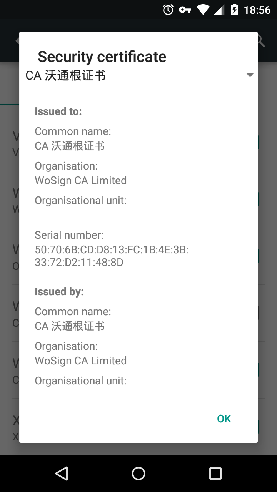Tap WoSign CA Limited under Issued to
The width and height of the screenshot is (277, 492).
[x=80, y=180]
